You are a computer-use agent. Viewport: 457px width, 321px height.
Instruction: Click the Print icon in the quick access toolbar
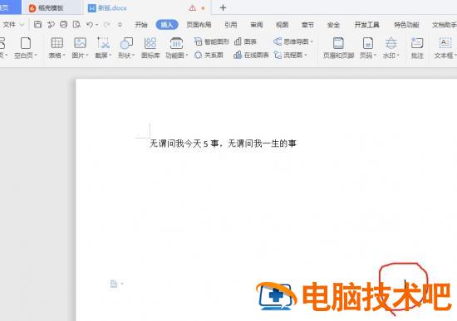click(63, 24)
